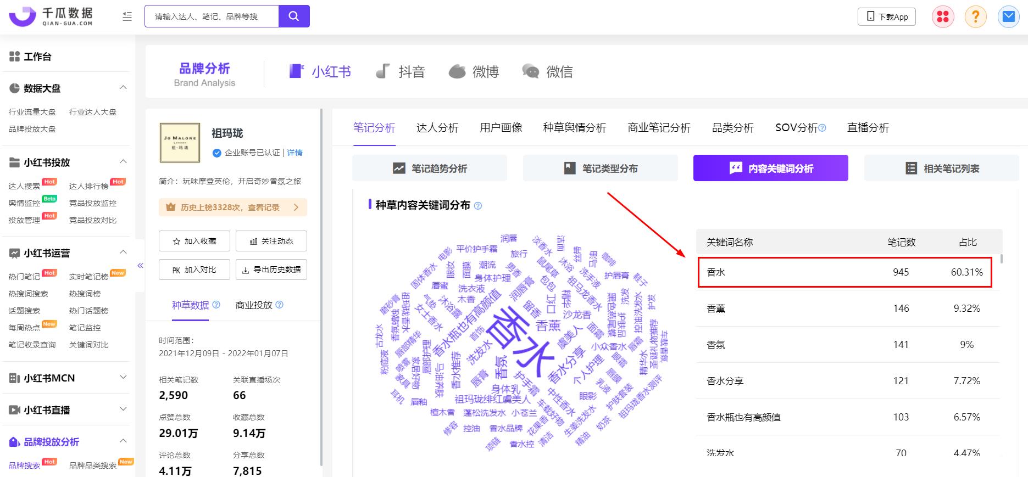
Task: Open 品牌品类搜索 item
Action: 93,465
